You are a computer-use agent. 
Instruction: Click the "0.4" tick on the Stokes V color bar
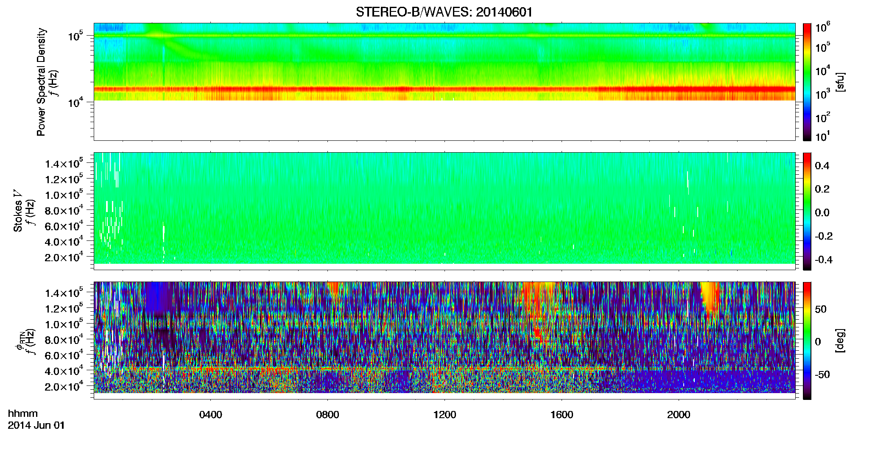(x=822, y=166)
